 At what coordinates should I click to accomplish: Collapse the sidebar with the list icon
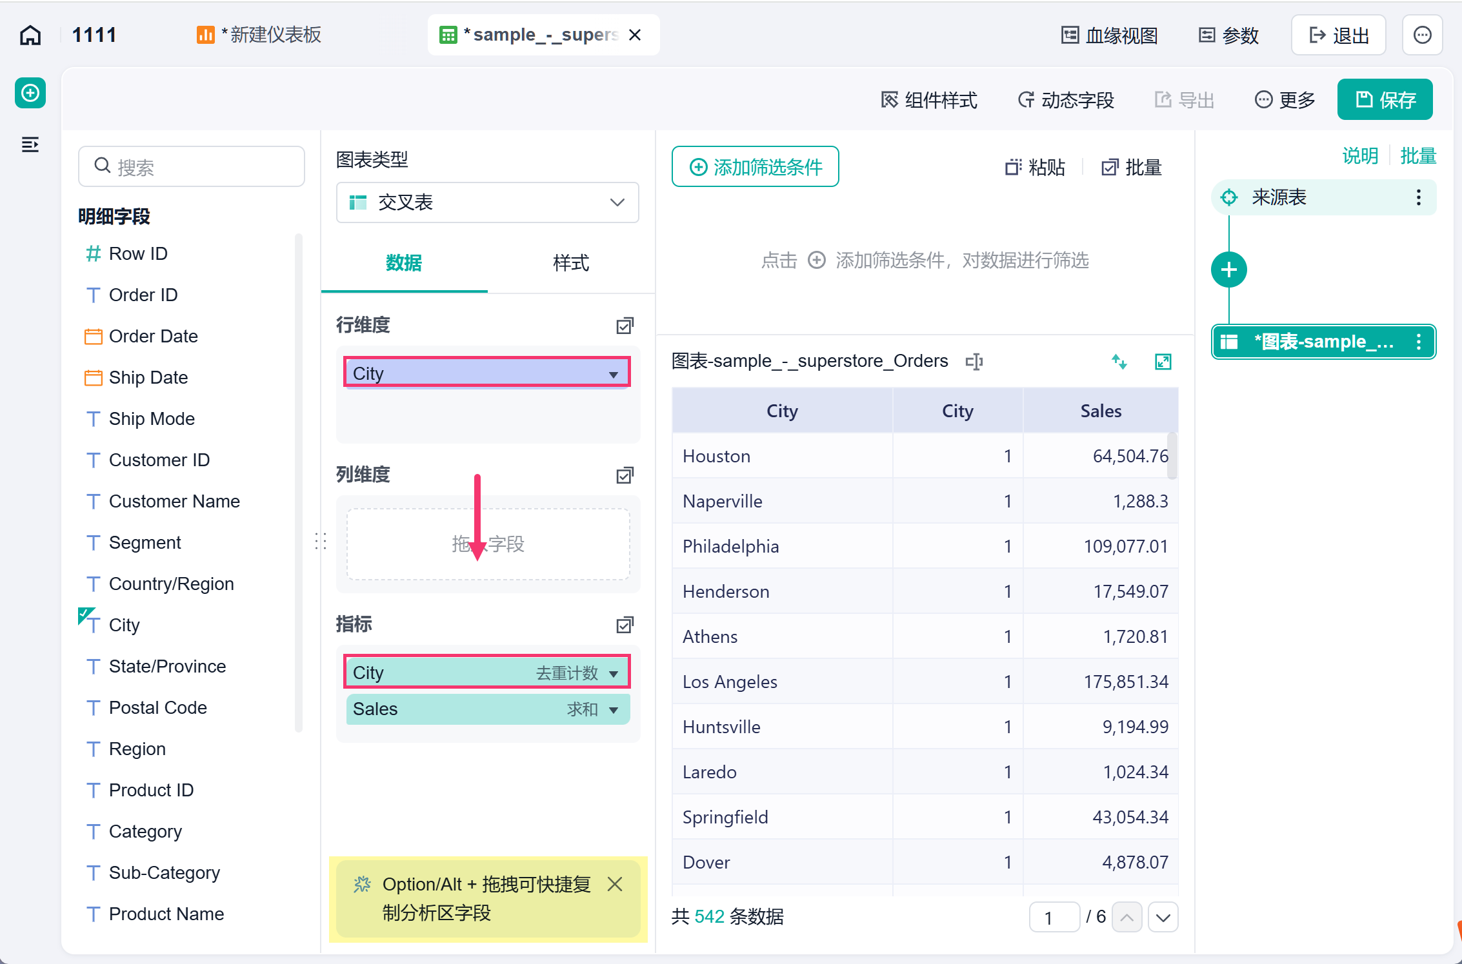click(x=30, y=144)
